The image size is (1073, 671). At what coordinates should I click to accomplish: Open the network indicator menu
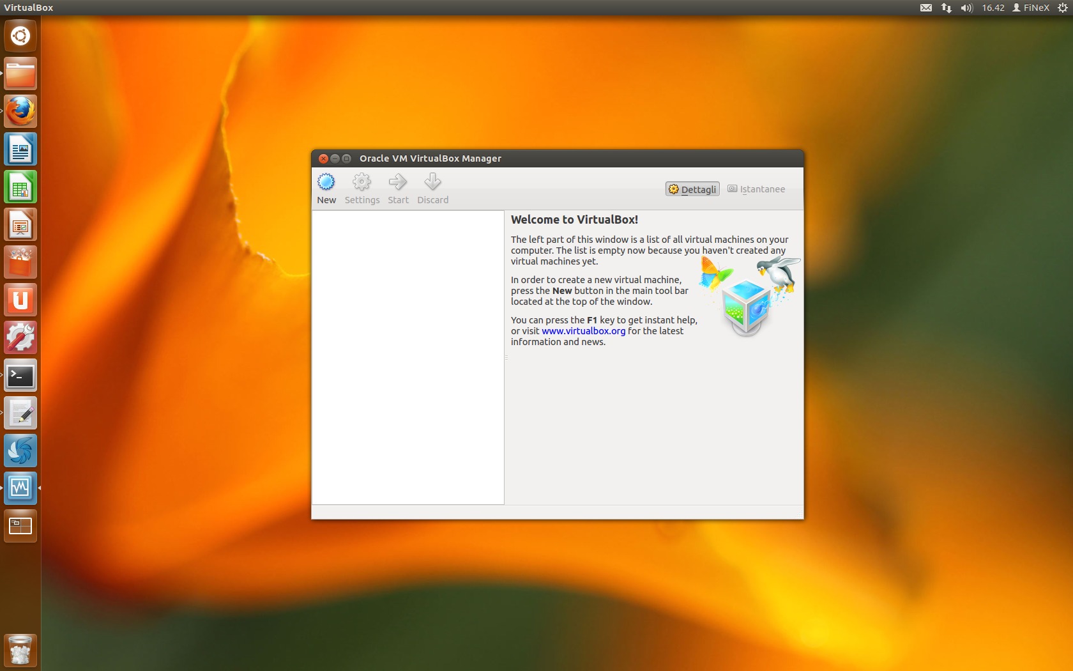947,8
